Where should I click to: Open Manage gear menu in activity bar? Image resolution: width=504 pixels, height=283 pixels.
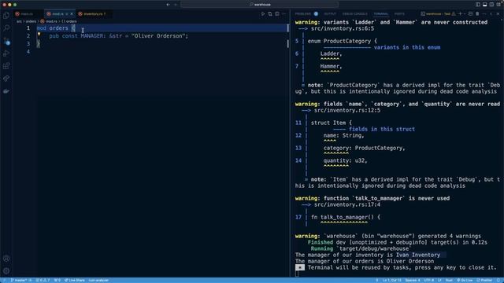(x=6, y=271)
